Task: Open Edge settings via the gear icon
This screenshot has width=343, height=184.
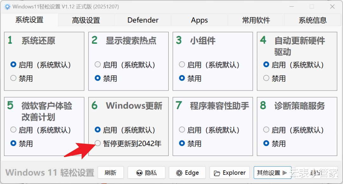Action: (x=187, y=173)
